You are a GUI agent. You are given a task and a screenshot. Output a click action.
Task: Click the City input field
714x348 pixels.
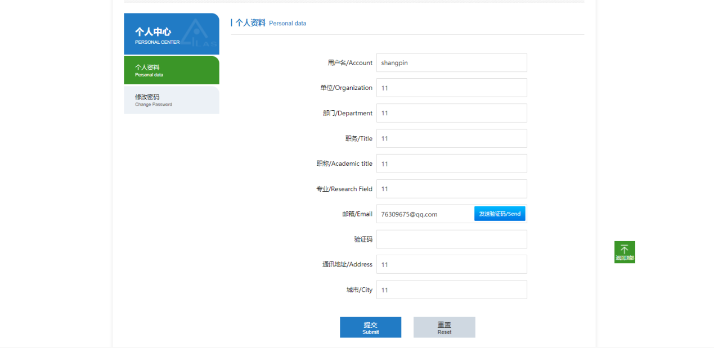(x=451, y=290)
